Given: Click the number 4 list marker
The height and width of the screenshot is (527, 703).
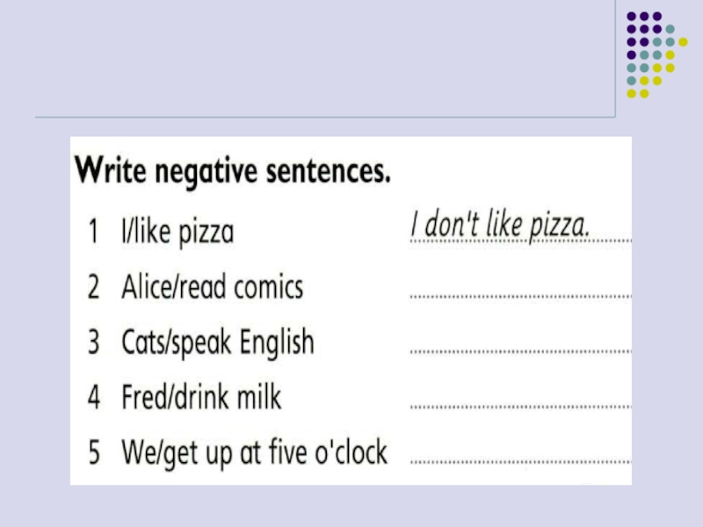Looking at the screenshot, I should click(x=93, y=399).
